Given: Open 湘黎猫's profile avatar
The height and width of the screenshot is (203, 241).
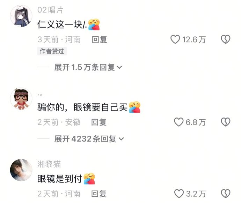Looking at the screenshot, I should 21,170.
